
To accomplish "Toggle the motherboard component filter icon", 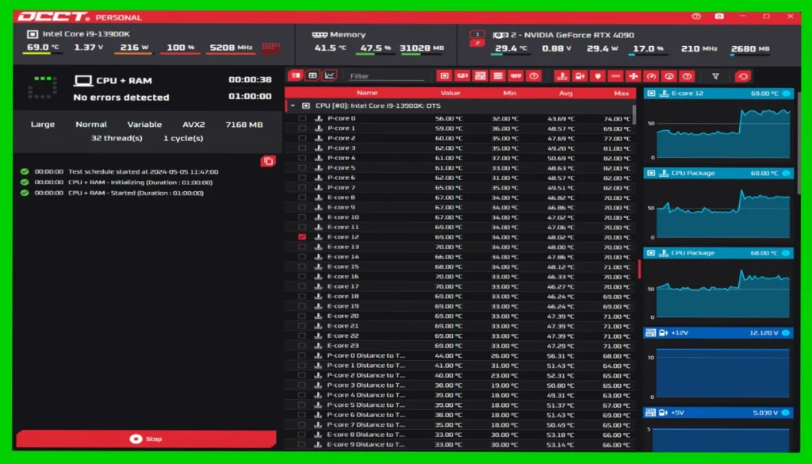I will 480,76.
